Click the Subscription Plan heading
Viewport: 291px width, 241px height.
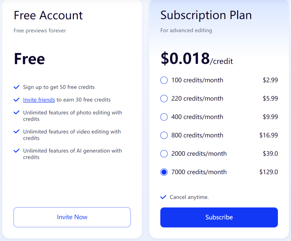206,15
